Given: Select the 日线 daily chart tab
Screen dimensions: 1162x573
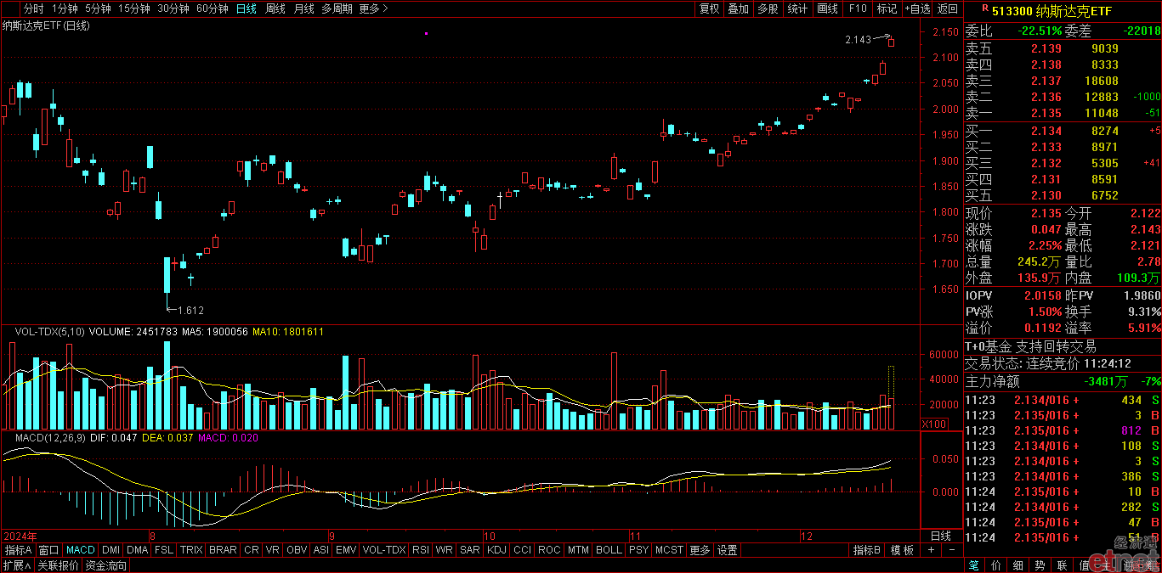Looking at the screenshot, I should [247, 8].
